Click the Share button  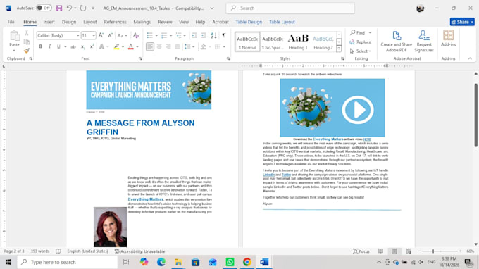[x=462, y=22]
